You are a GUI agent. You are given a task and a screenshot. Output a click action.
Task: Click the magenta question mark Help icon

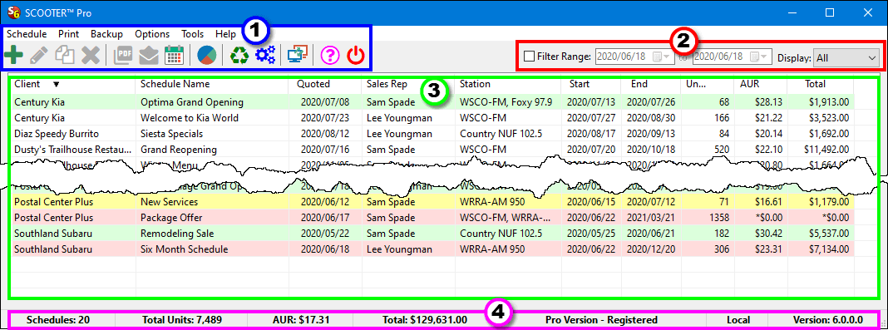pyautogui.click(x=330, y=56)
